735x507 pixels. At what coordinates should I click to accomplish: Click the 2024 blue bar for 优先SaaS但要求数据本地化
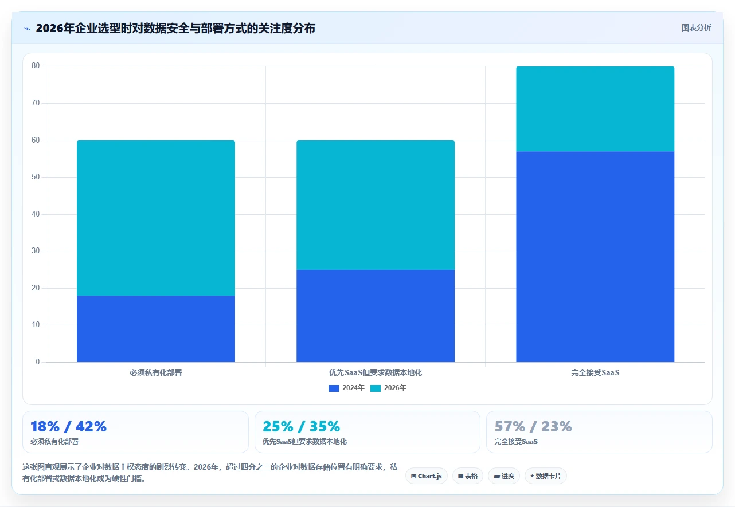(376, 316)
